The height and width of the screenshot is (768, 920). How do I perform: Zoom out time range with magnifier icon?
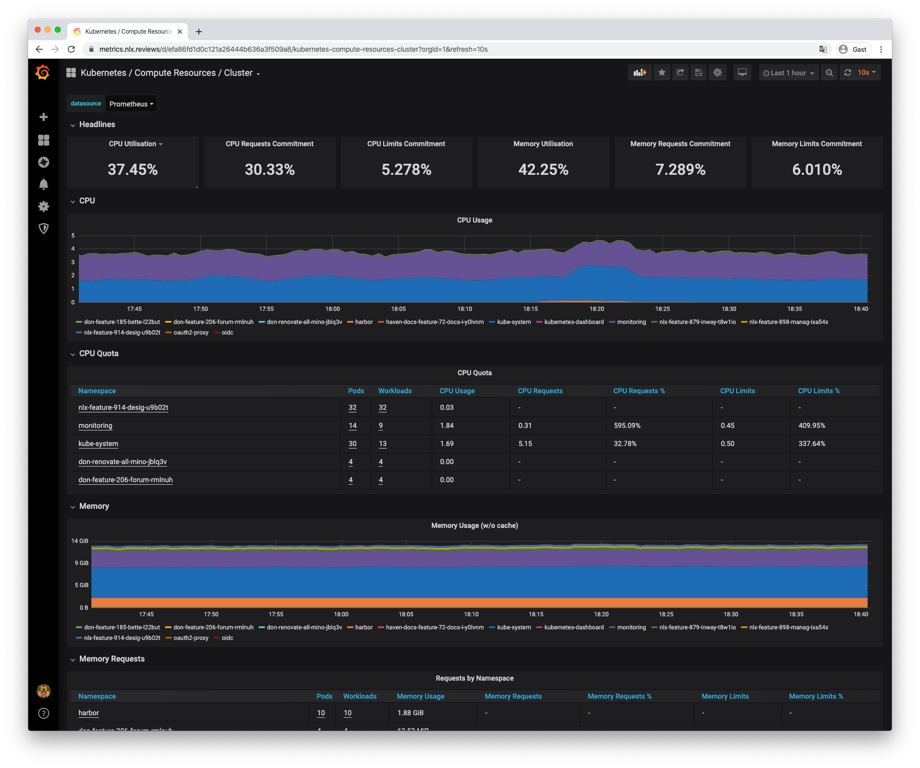pyautogui.click(x=829, y=73)
